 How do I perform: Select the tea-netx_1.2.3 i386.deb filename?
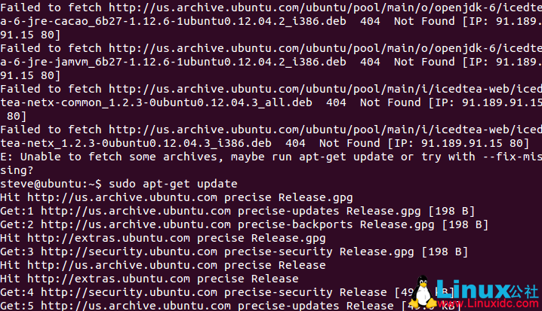[136, 143]
